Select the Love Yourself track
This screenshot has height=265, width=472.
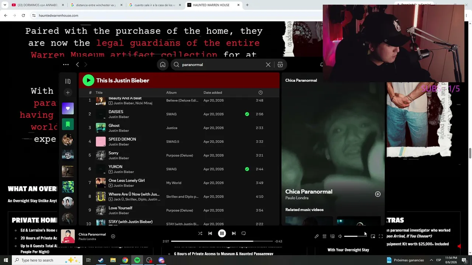pyautogui.click(x=179, y=210)
